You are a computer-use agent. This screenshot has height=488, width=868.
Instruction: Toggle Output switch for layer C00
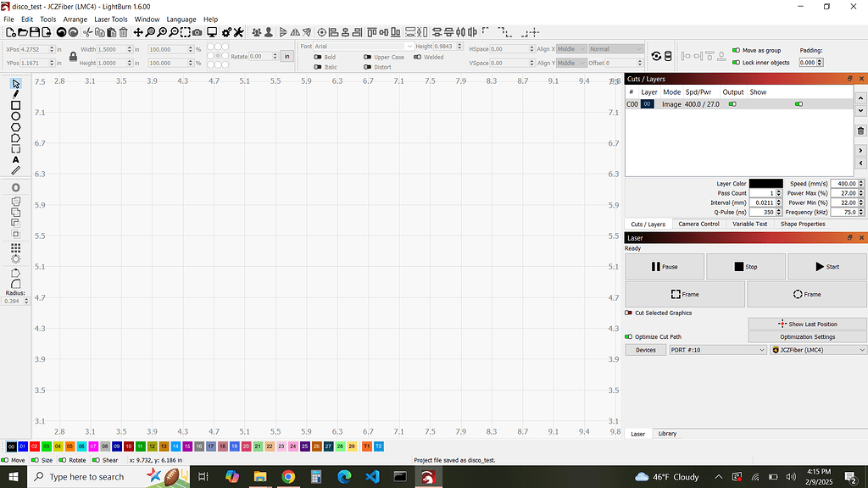click(x=732, y=104)
